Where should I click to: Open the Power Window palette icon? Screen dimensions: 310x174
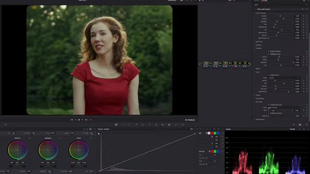[143, 125]
